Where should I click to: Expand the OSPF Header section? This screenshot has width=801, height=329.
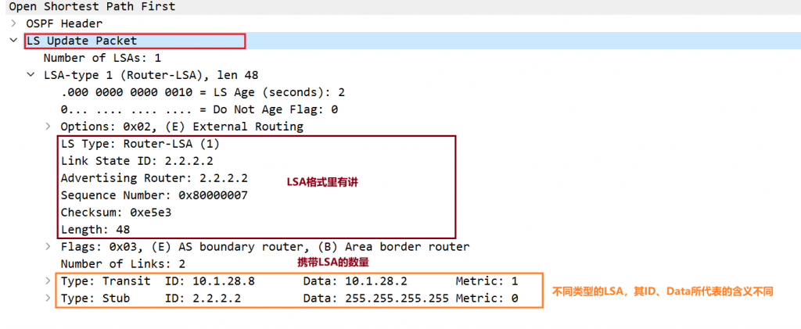click(14, 23)
